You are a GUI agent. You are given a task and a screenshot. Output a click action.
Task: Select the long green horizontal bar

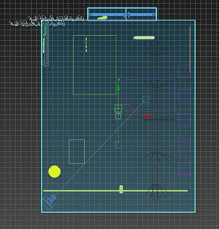point(116,191)
